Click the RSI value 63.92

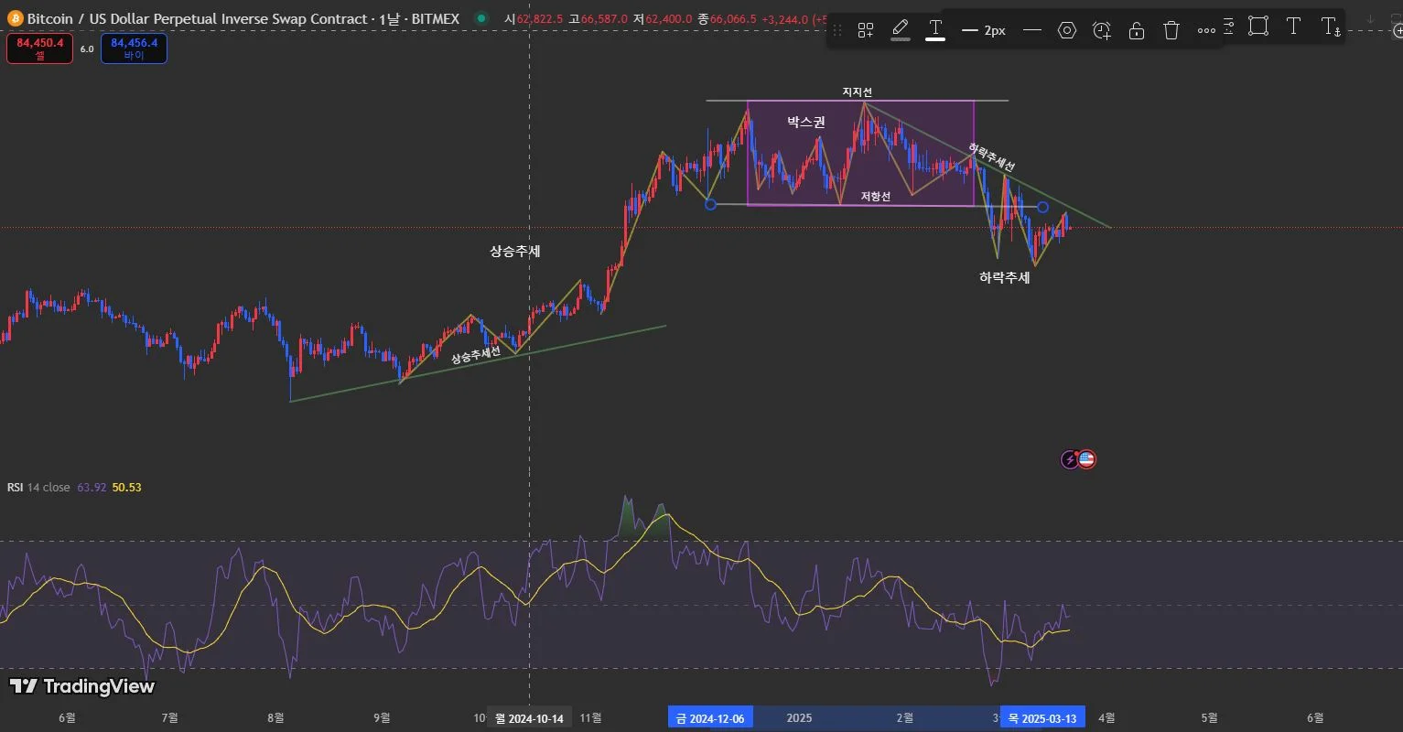tap(92, 488)
